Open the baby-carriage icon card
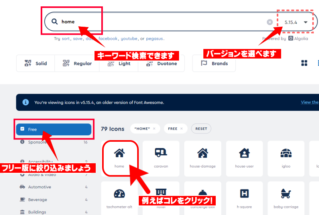The height and width of the screenshot is (215, 319). tap(286, 198)
